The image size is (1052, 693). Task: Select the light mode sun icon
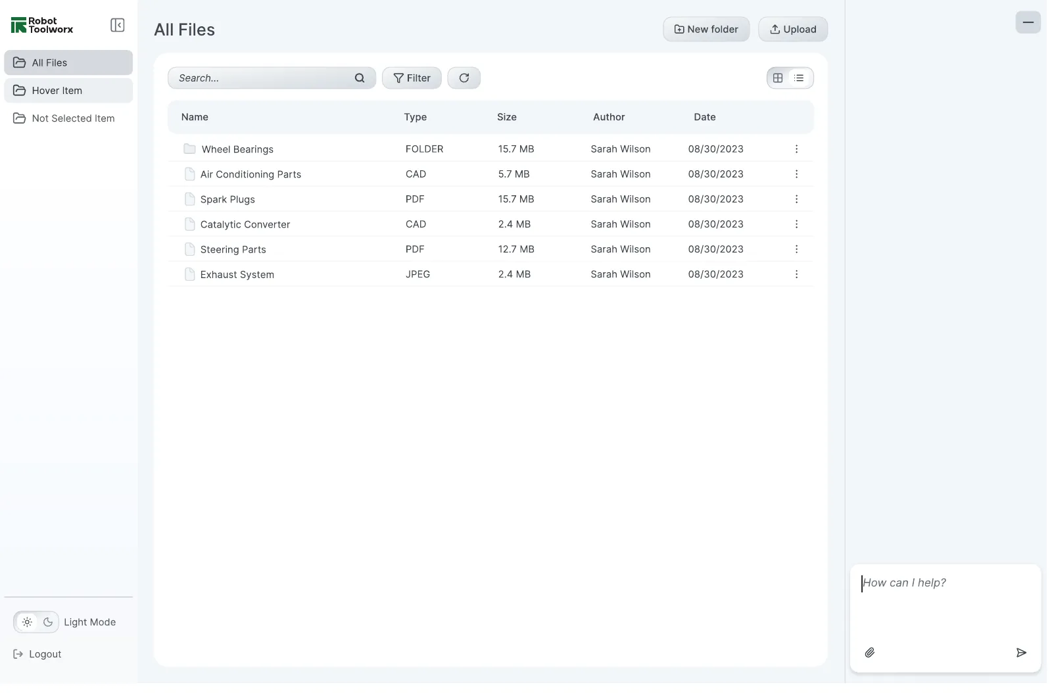click(x=27, y=622)
